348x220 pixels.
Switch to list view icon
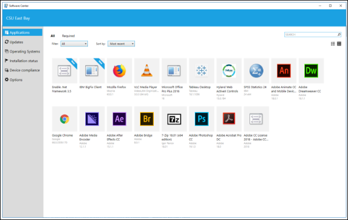click(333, 44)
